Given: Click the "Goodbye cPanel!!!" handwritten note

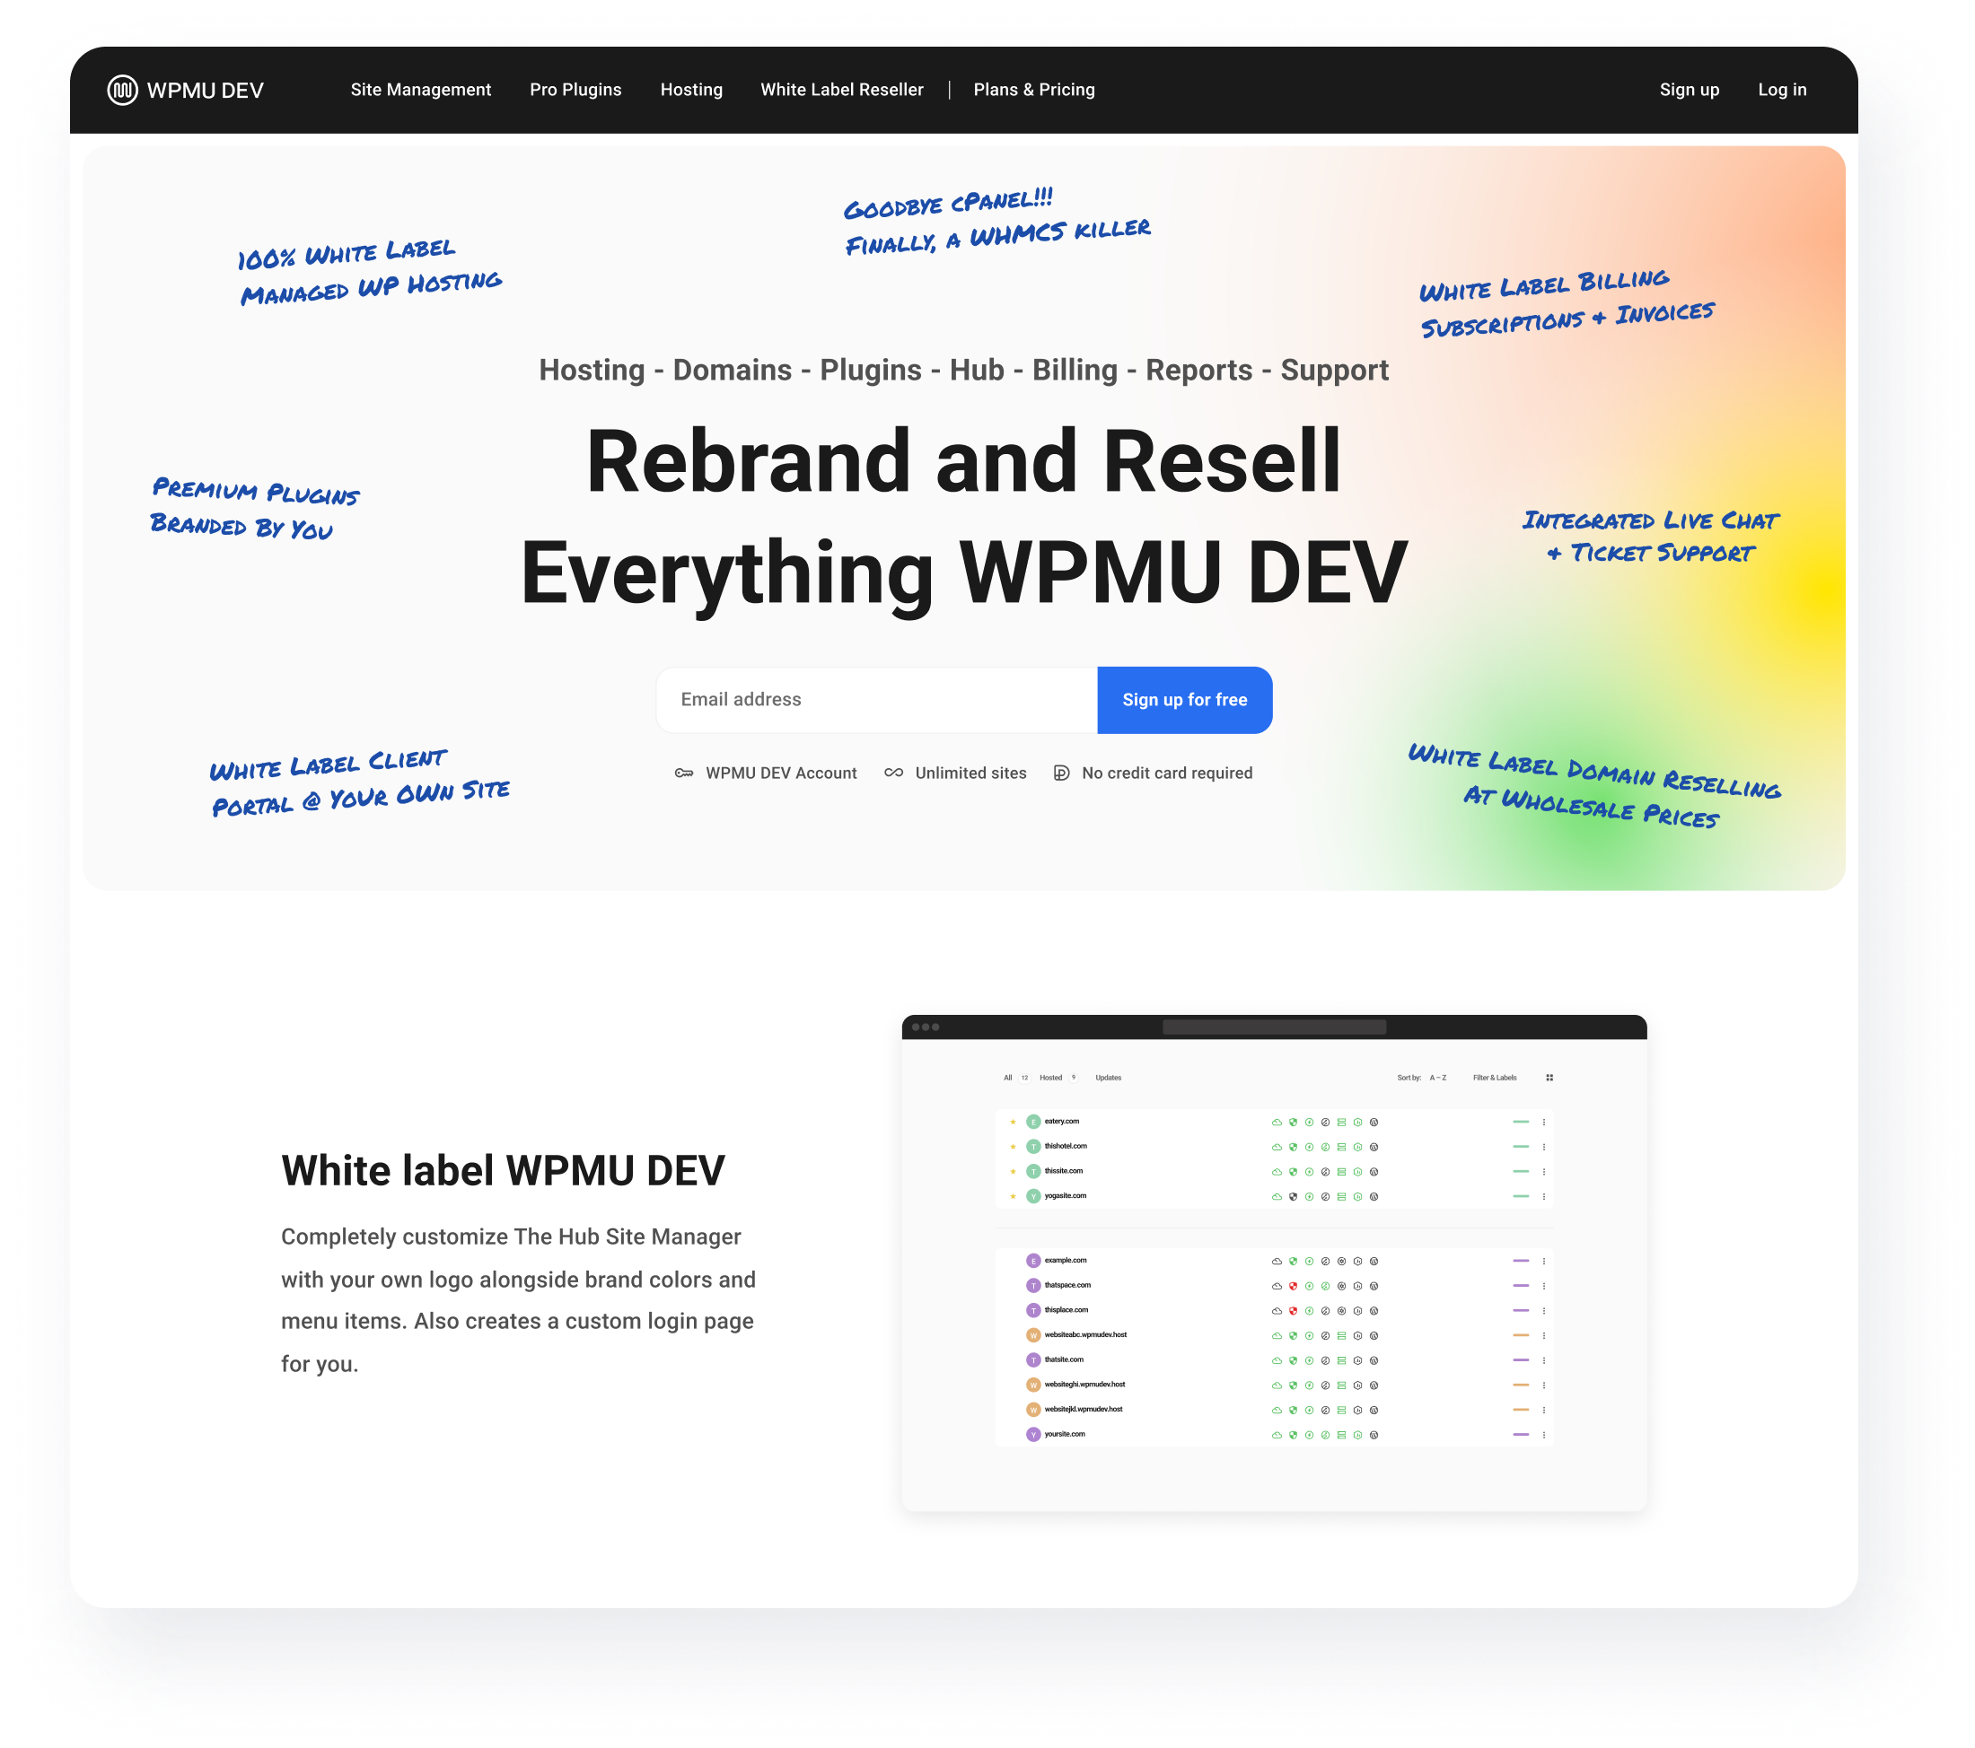Looking at the screenshot, I should [x=949, y=204].
